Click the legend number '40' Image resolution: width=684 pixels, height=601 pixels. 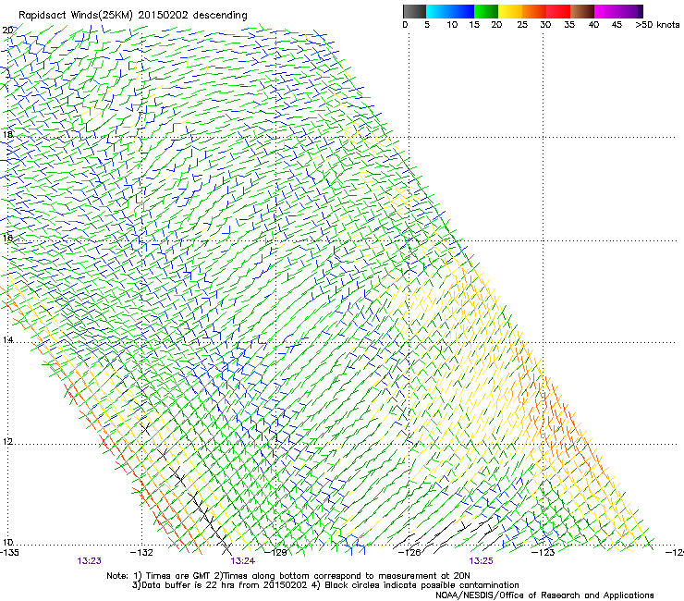tap(593, 25)
